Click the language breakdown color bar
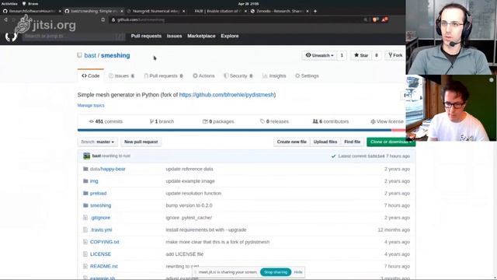Image resolution: width=497 pixels, height=280 pixels. click(242, 130)
